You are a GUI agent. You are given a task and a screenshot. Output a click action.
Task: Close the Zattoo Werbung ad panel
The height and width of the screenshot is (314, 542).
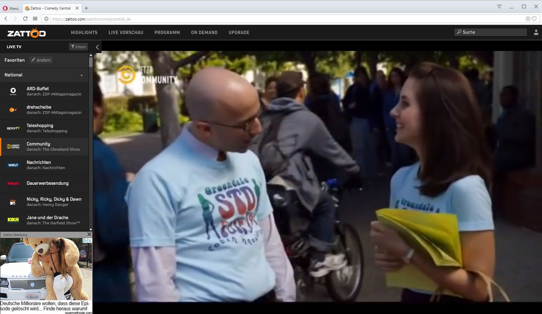[x=89, y=235]
